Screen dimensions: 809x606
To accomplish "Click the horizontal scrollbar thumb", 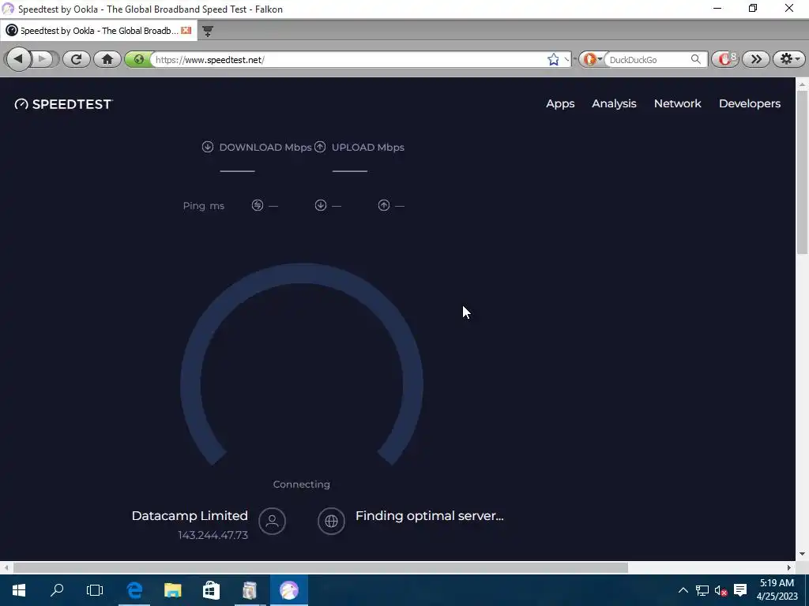I will click(x=321, y=567).
